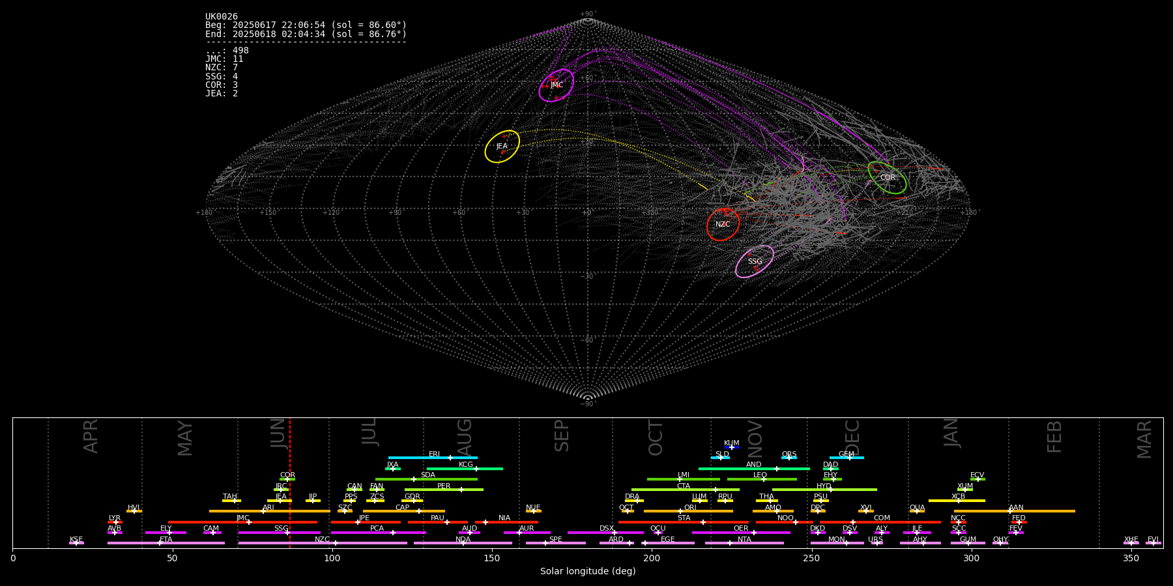Click the pink SSG radiant ellipse on sky map
Image resolution: width=1173 pixels, height=586 pixels.
pos(755,261)
